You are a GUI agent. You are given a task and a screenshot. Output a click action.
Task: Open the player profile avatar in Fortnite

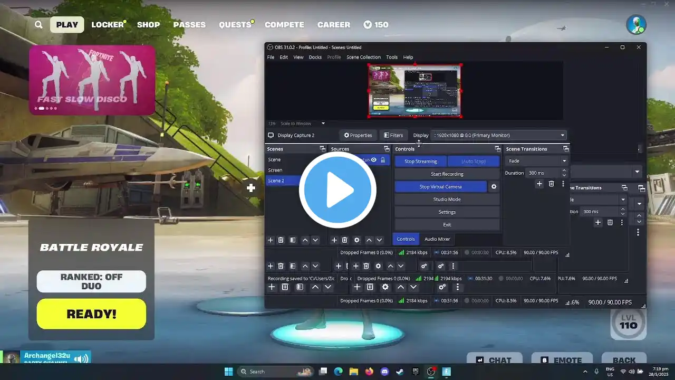[636, 25]
